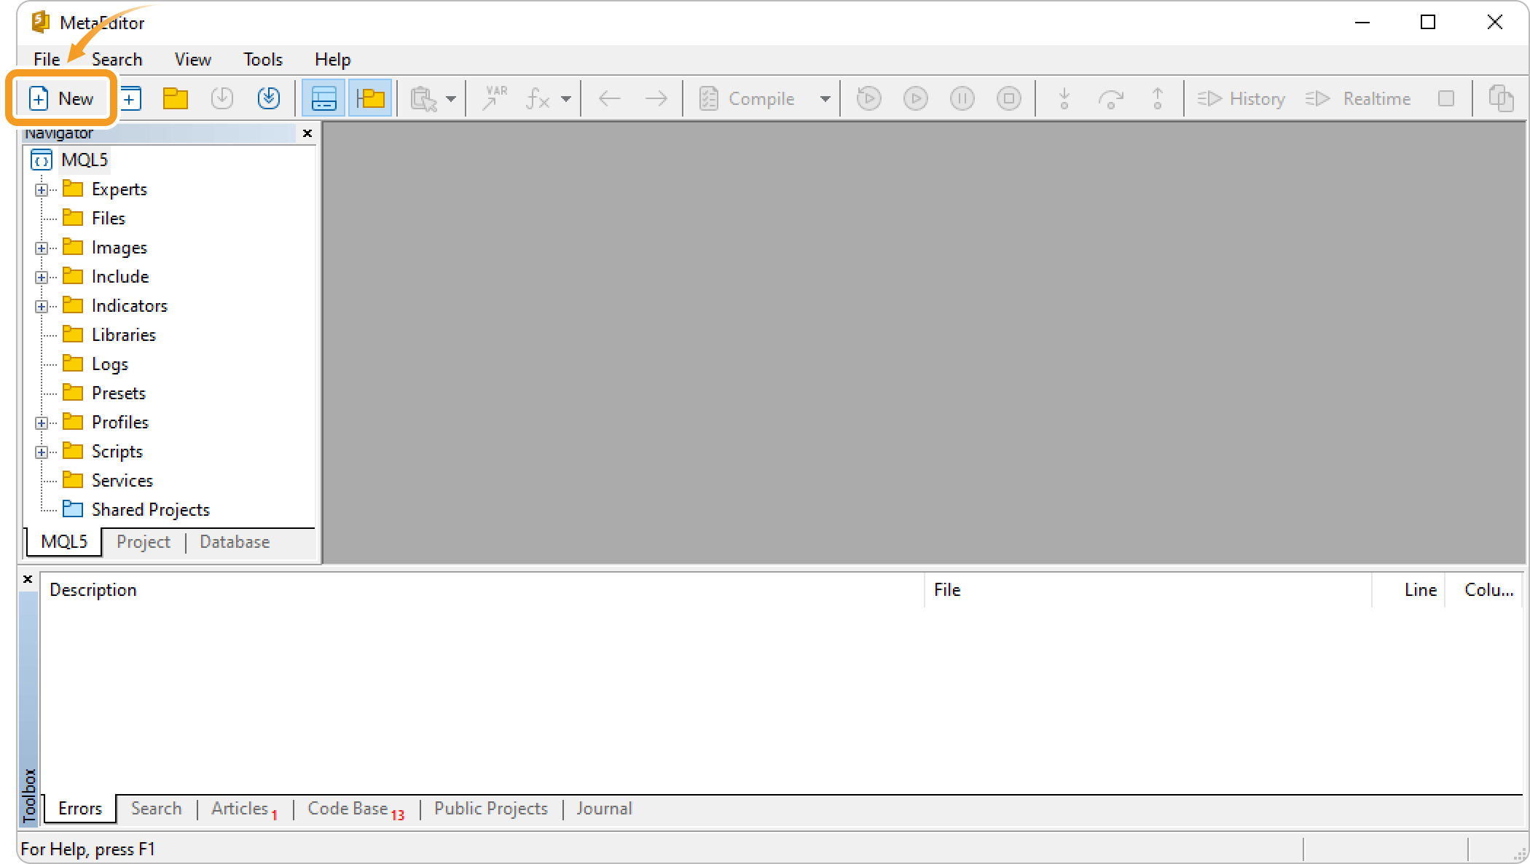Viewport: 1530px width, 864px height.
Task: Click the Step Into down-arrow icon
Action: [x=1064, y=98]
